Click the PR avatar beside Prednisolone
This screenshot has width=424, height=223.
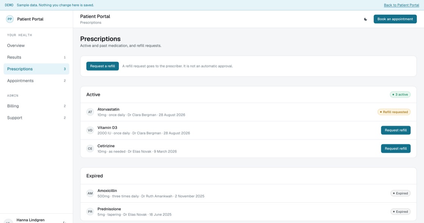(x=90, y=212)
